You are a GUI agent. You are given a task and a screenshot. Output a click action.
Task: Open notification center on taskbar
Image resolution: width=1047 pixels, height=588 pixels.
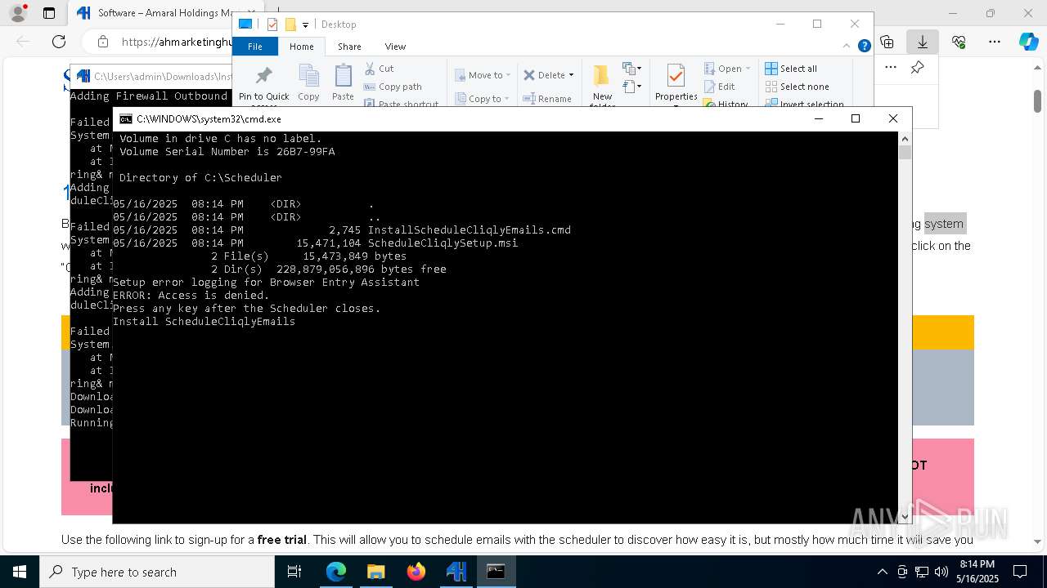[1020, 572]
